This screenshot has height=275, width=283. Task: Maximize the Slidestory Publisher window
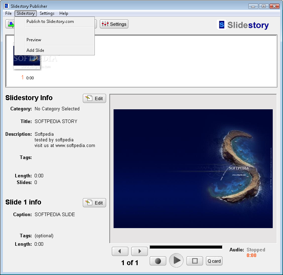264,6
